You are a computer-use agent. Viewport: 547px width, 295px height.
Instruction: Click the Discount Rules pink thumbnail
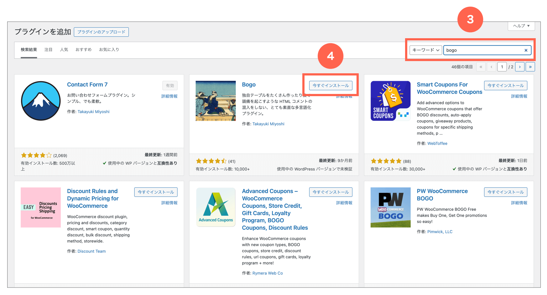tap(40, 207)
